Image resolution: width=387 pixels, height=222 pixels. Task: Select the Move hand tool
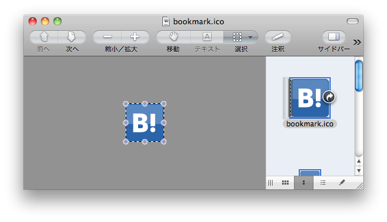pos(173,37)
